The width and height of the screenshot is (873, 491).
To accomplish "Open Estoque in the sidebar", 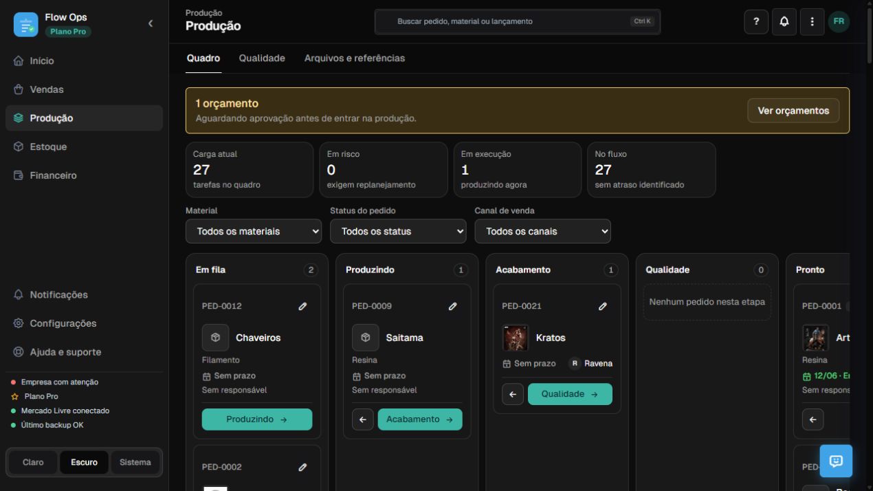I will point(84,146).
